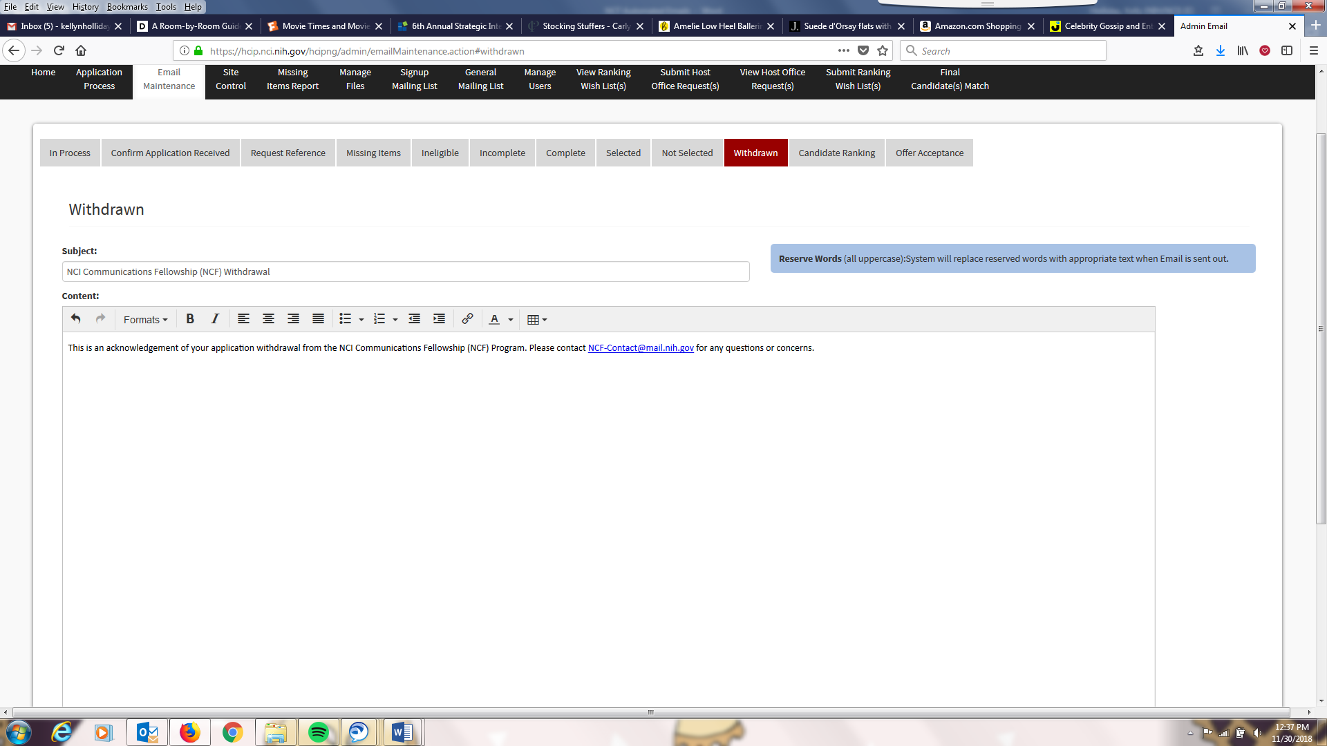Screen dimensions: 1327x746
Task: Center align the editor text
Action: (x=268, y=319)
